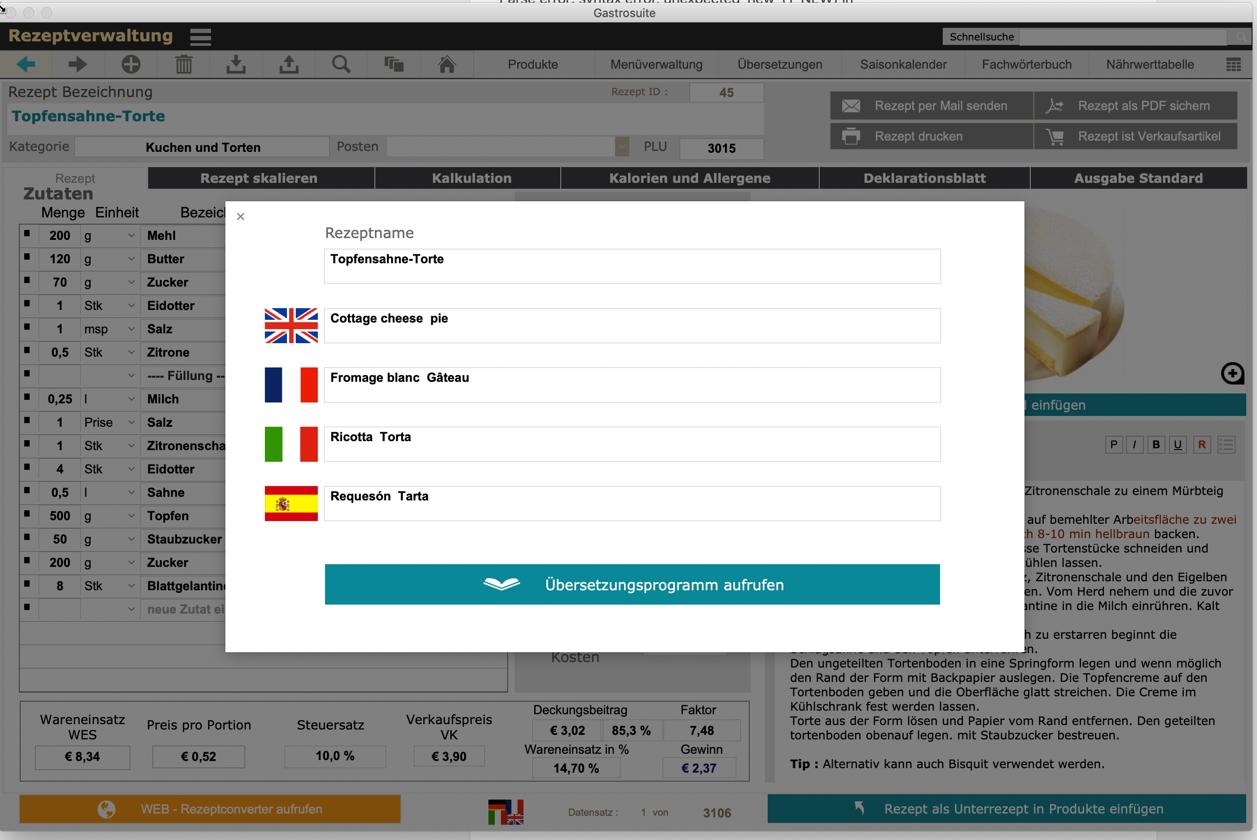Viewport: 1257px width, 840px height.
Task: Click WEB - Rezeptconverter aufrufen
Action: click(210, 809)
